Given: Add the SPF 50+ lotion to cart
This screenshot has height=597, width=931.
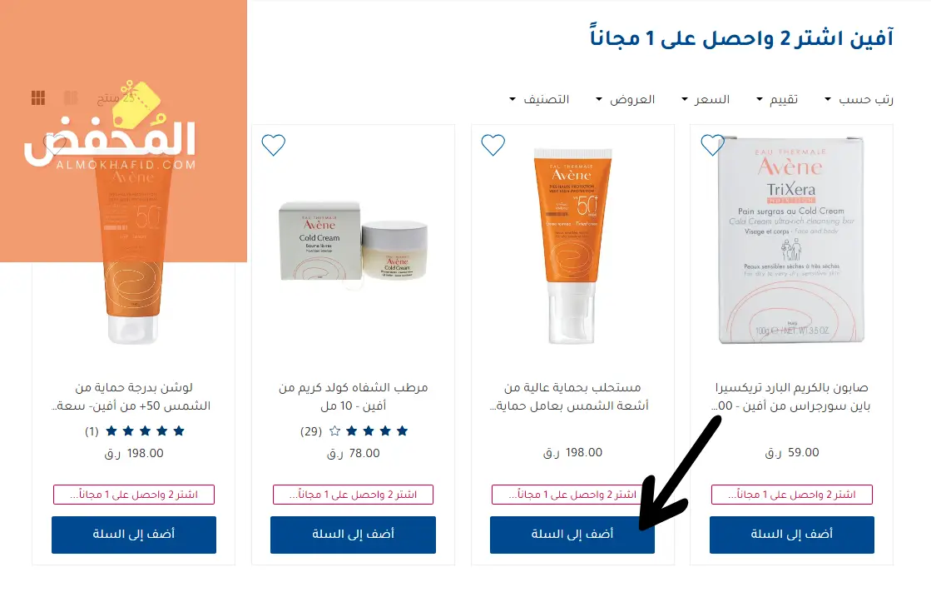Looking at the screenshot, I should point(134,535).
